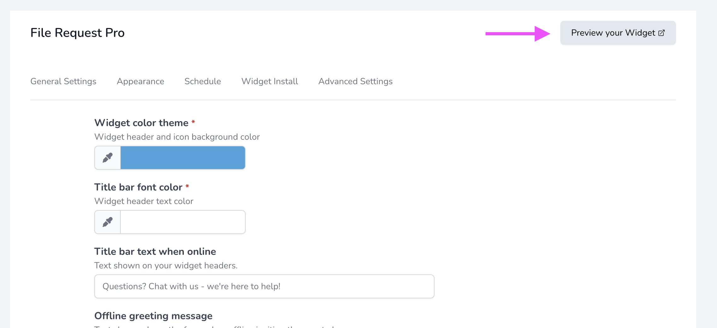717x328 pixels.
Task: Click eyedropper icon for Widget color theme
Action: 108,158
